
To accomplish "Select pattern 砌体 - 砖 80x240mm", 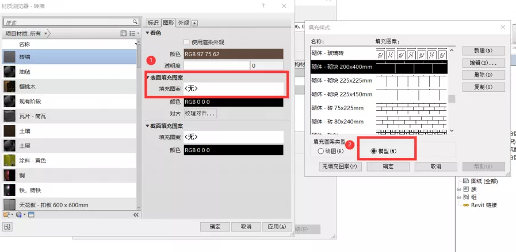I will click(x=379, y=122).
